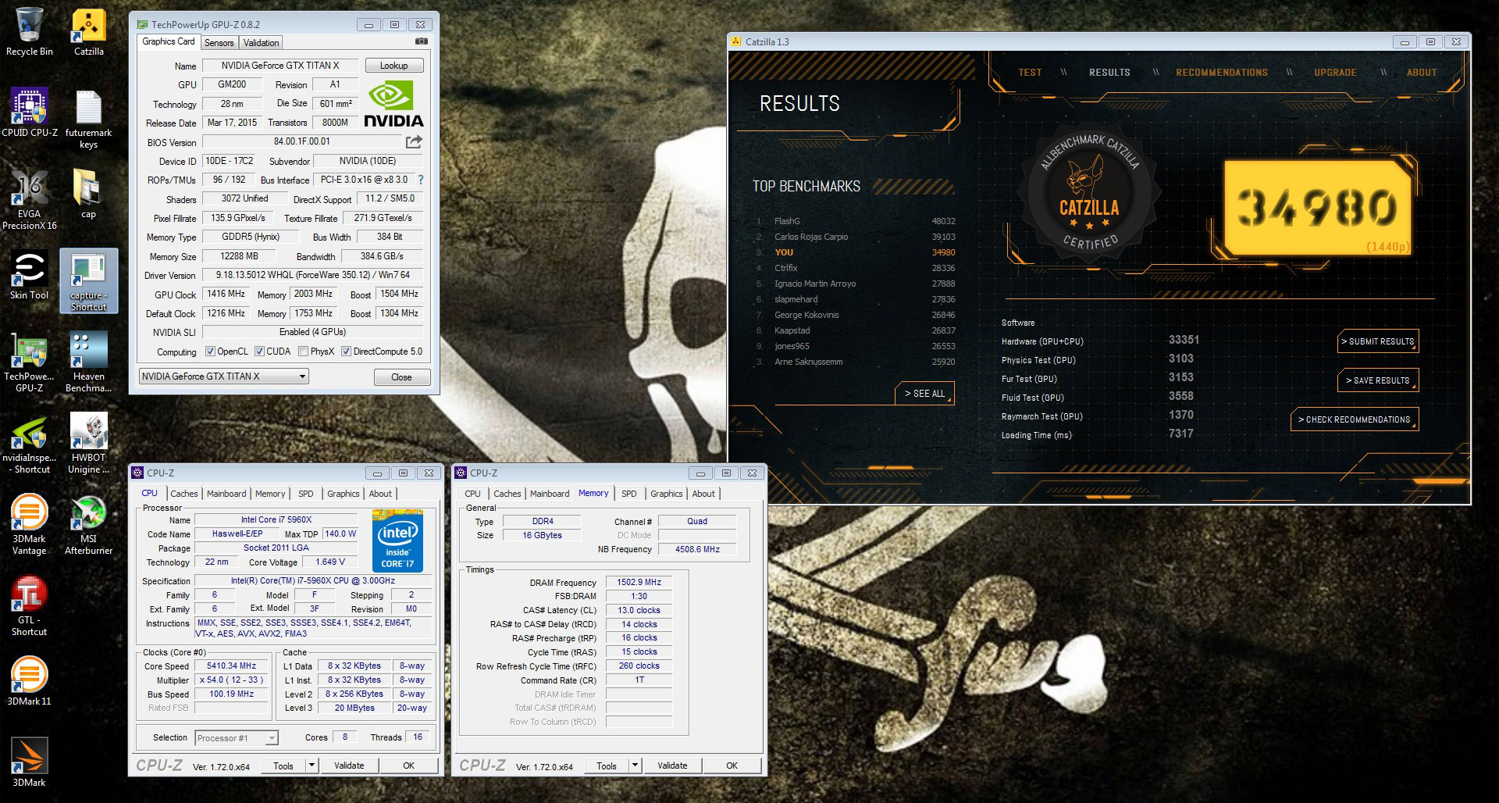Open 3DMark 11 desktop shortcut
The image size is (1499, 803).
(x=30, y=682)
